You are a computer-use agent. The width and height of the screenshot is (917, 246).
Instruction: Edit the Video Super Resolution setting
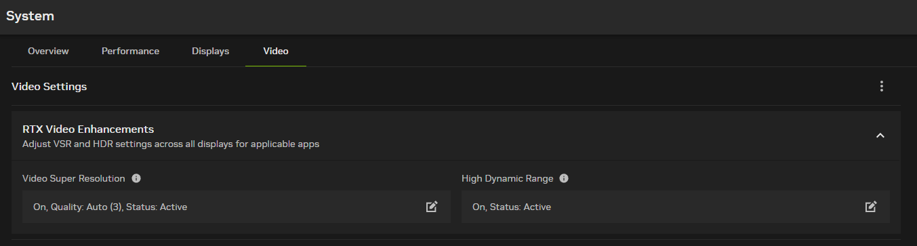[431, 207]
